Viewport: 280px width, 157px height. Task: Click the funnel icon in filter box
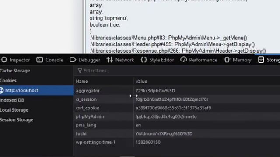80,71
